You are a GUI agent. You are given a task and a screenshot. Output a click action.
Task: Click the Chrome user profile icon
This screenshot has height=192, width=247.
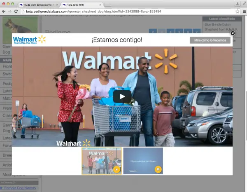tap(238, 4)
